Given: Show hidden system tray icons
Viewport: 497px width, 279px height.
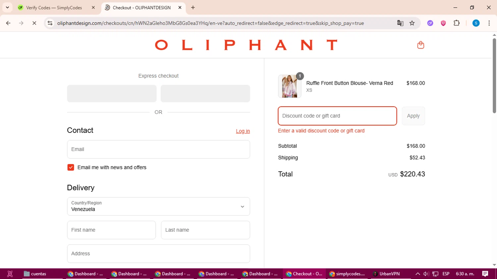Looking at the screenshot, I should tap(417, 274).
